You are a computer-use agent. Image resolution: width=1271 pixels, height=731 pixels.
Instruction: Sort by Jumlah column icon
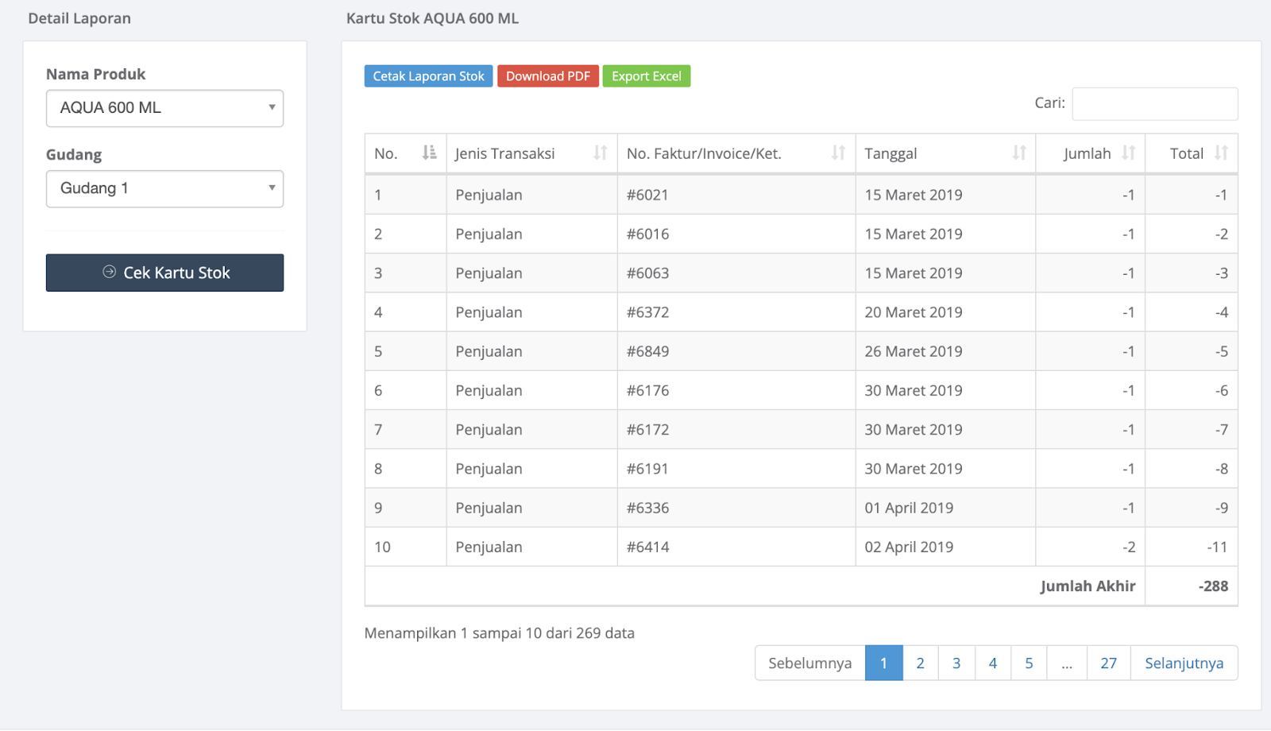click(x=1128, y=153)
